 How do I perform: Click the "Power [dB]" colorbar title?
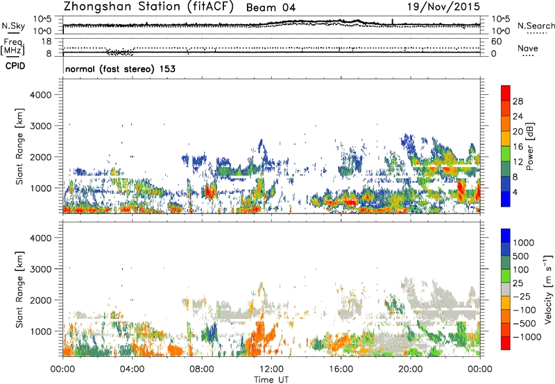(x=530, y=146)
